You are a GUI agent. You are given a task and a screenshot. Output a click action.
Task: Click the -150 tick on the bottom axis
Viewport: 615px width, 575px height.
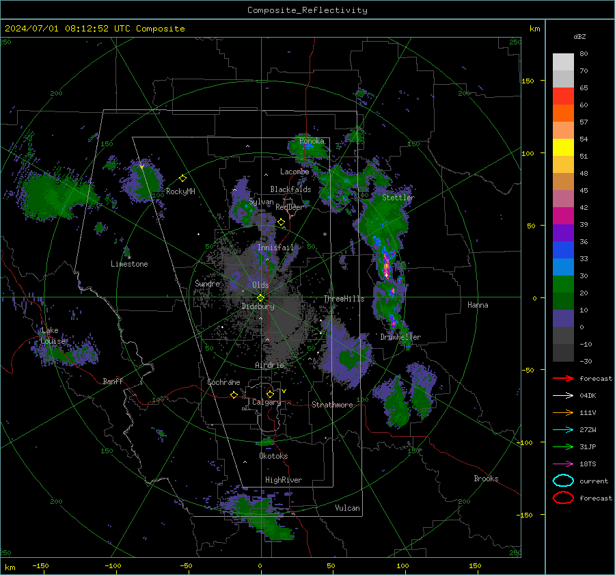pos(40,566)
